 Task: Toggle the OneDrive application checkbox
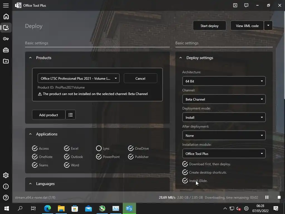131,148
